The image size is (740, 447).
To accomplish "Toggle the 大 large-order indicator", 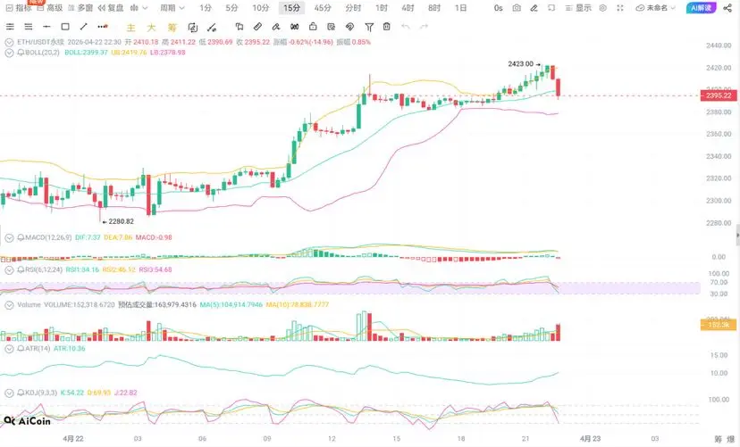I will (x=151, y=28).
